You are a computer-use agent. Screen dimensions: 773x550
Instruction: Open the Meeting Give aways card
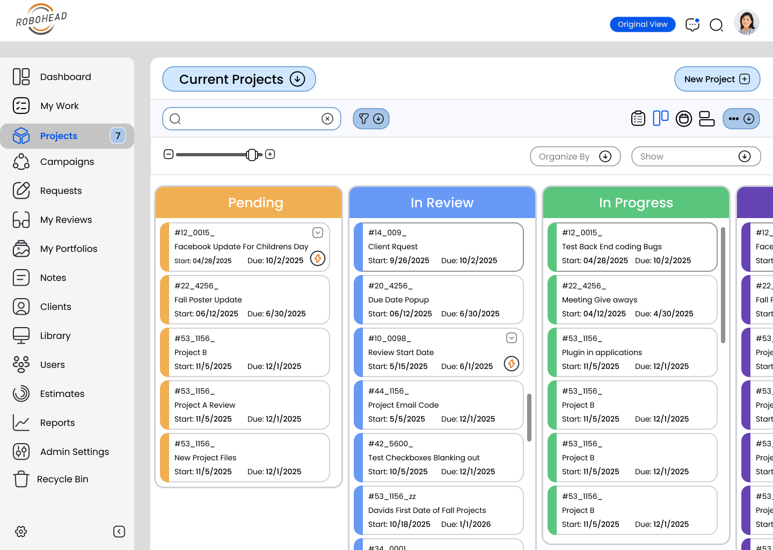click(x=632, y=300)
